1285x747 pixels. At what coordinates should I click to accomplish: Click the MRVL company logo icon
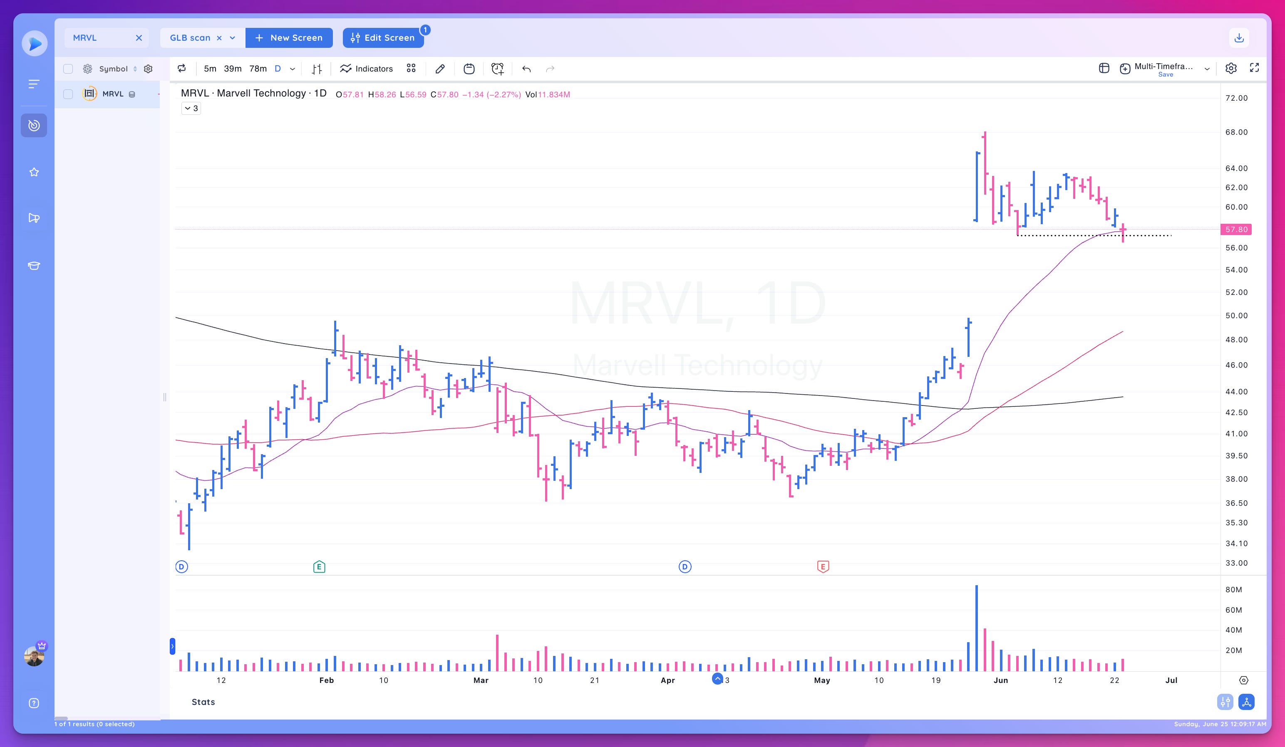[90, 94]
